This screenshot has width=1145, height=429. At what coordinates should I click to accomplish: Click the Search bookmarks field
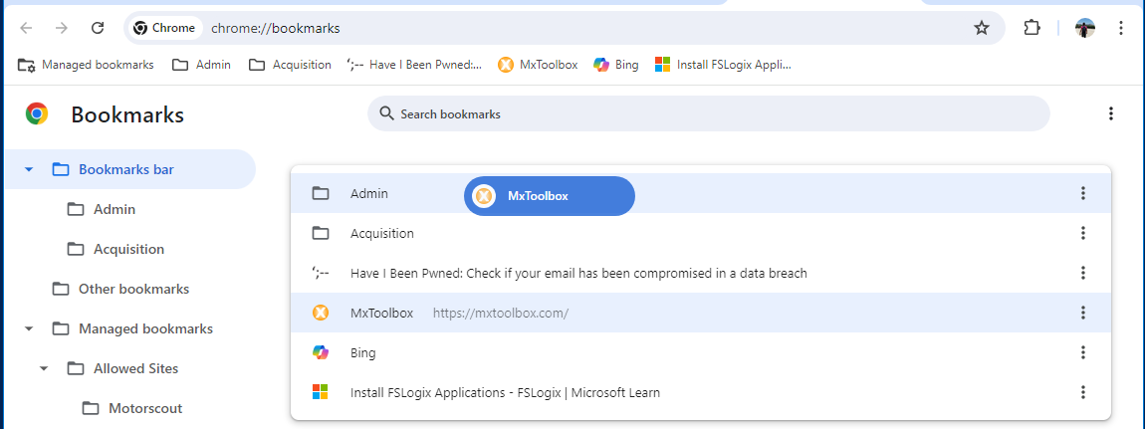pos(708,113)
